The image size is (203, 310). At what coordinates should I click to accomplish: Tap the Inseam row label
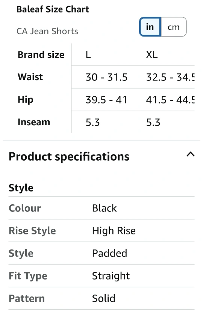(x=34, y=122)
